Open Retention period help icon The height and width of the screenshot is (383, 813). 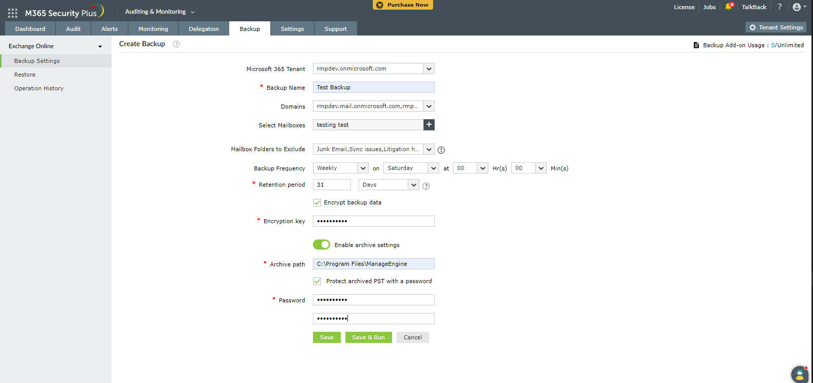[426, 186]
